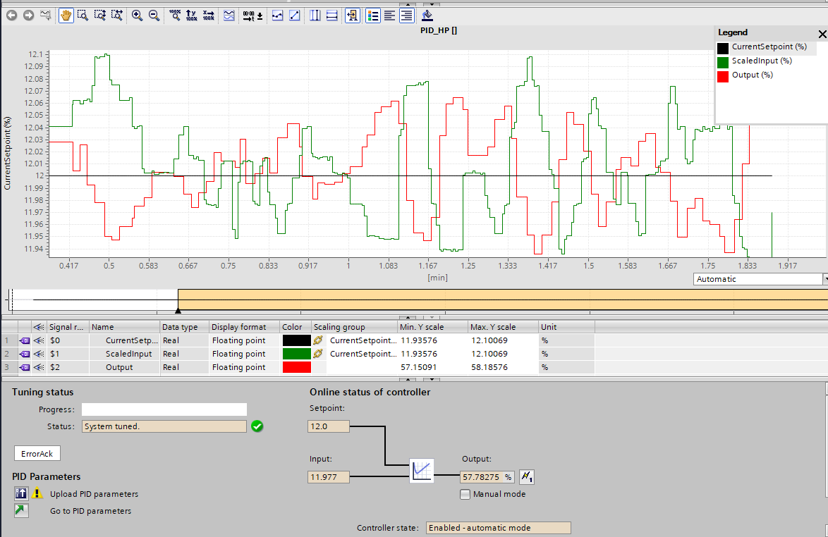
Task: Click the Scaling group column header
Action: point(339,327)
